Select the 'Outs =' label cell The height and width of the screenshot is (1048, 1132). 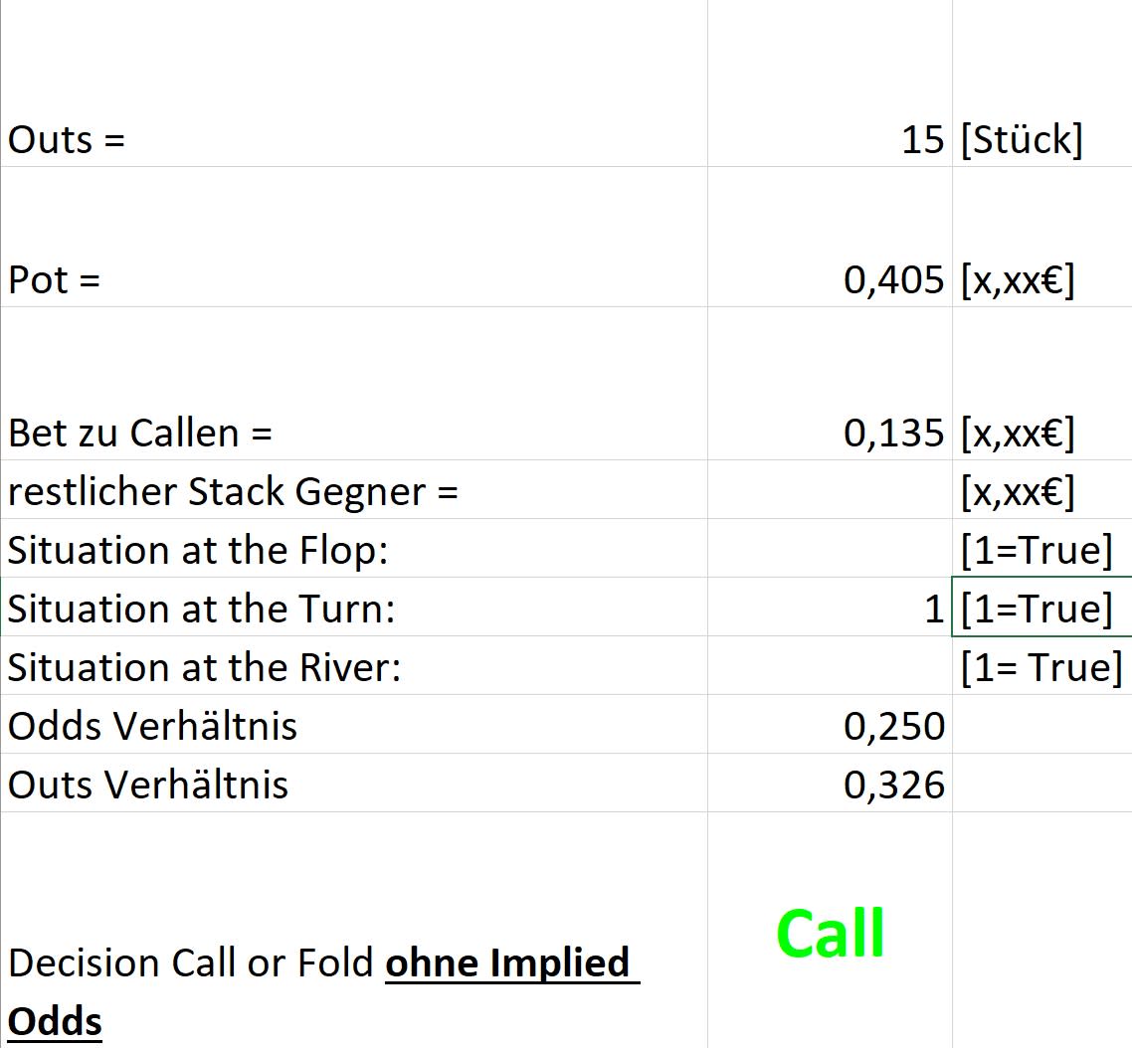click(x=354, y=83)
